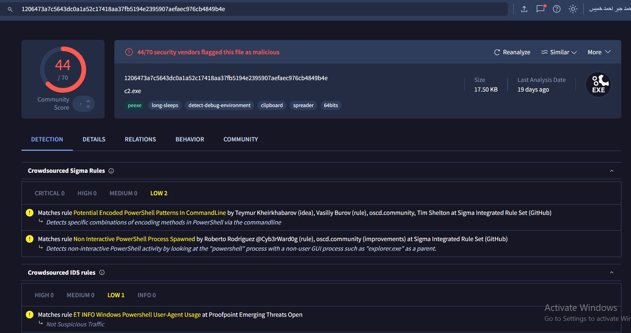This screenshot has height=333, width=631.
Task: Open the help question mark icon
Action: pos(557,9)
